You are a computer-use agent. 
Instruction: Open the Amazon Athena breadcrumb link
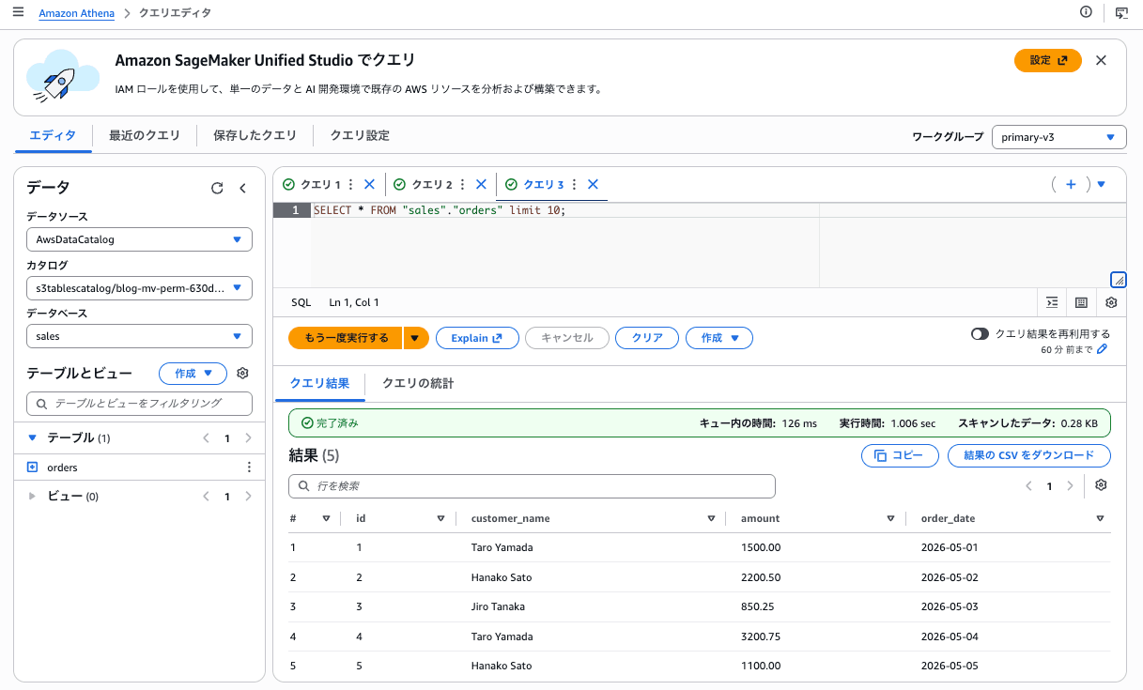pyautogui.click(x=77, y=13)
